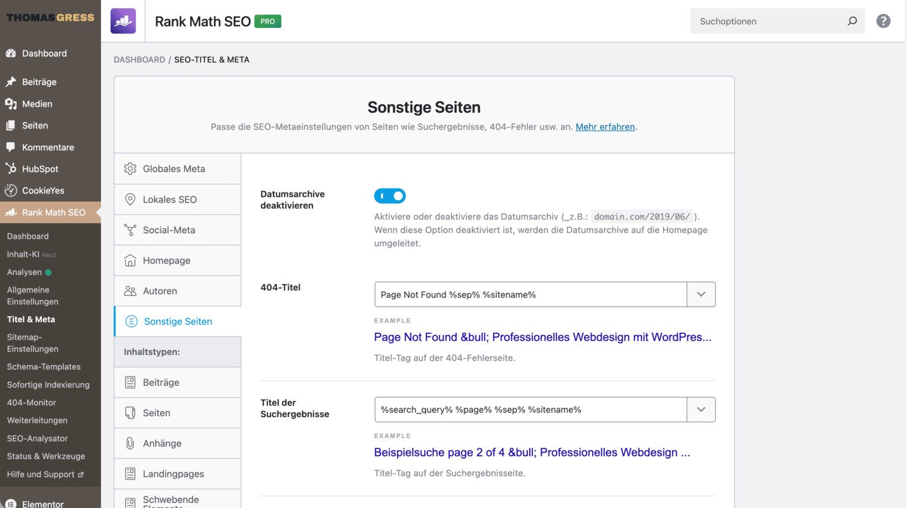Go to Dashboard via breadcrumb link

tap(139, 60)
